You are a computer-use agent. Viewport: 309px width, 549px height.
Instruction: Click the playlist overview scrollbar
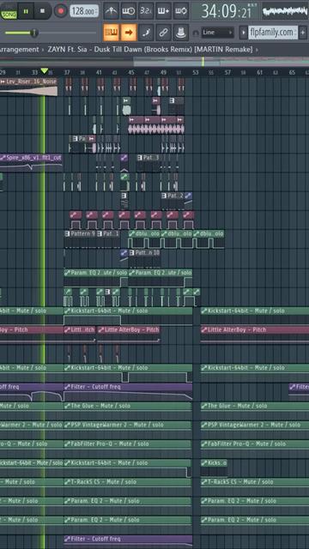coord(154,61)
